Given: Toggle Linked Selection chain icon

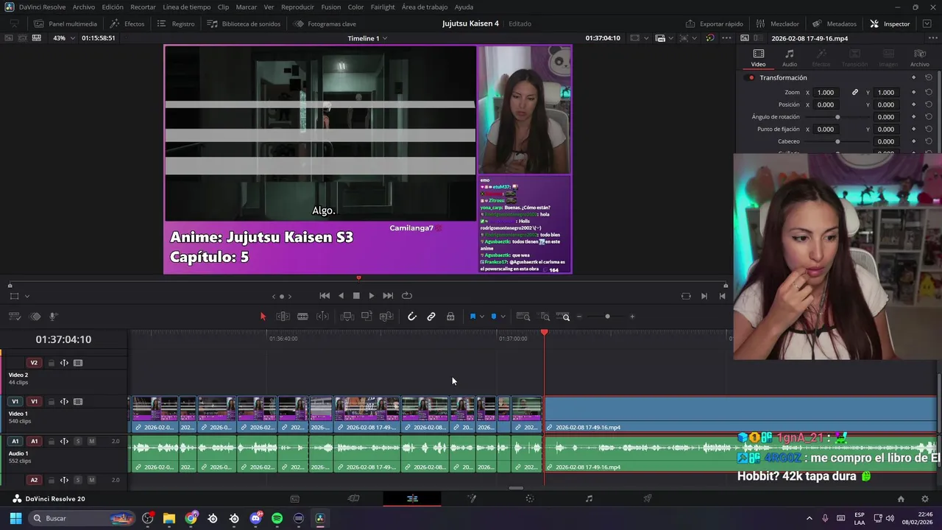Looking at the screenshot, I should pyautogui.click(x=431, y=317).
